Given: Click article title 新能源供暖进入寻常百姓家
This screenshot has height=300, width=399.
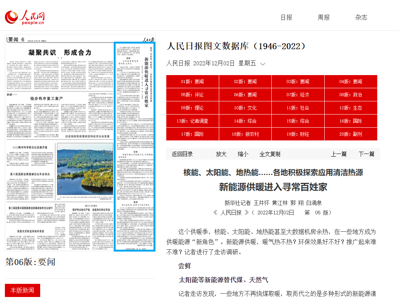Looking at the screenshot, I should (x=273, y=187).
